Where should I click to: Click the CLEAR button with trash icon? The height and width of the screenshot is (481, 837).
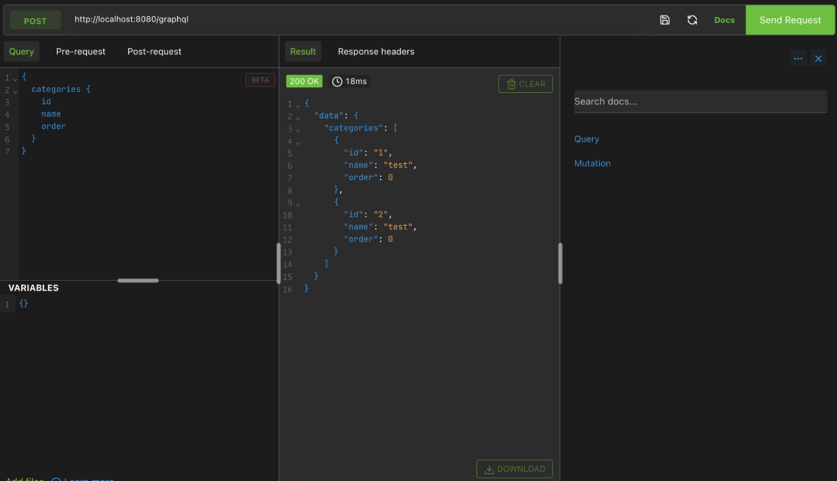[x=525, y=84]
